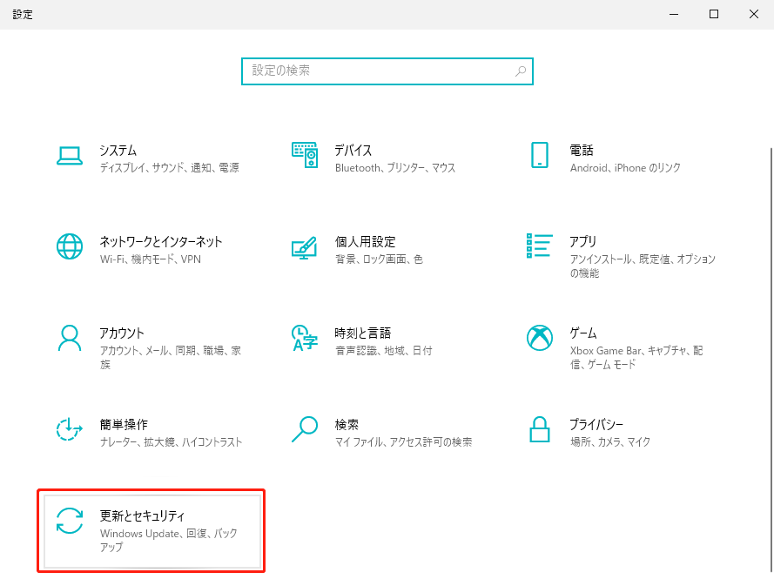Open the 簡単操作 ease of access icon

[x=69, y=429]
